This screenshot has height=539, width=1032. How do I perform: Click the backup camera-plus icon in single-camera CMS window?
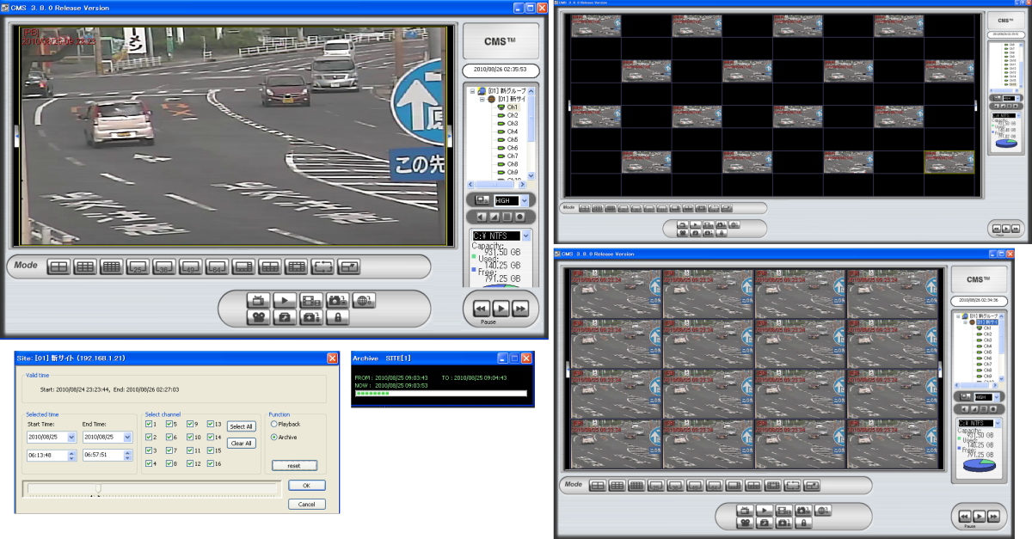click(311, 318)
